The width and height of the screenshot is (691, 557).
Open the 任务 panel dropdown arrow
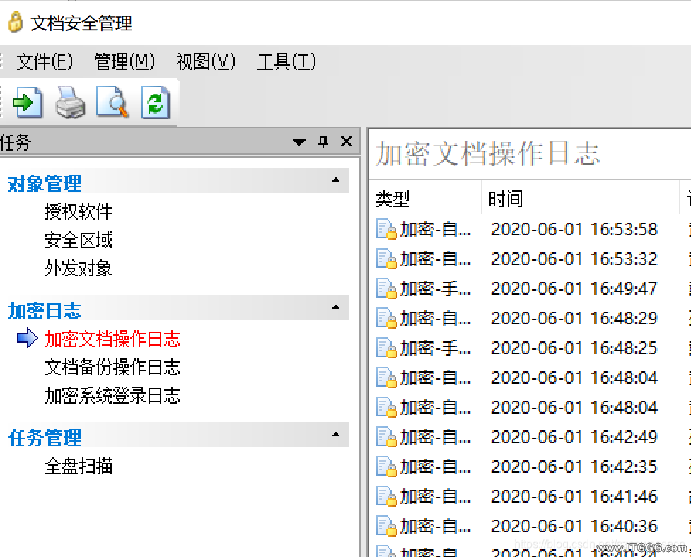(299, 142)
